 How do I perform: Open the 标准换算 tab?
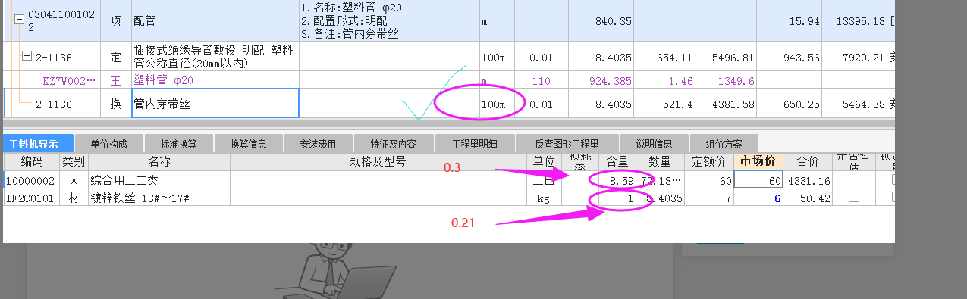179,143
